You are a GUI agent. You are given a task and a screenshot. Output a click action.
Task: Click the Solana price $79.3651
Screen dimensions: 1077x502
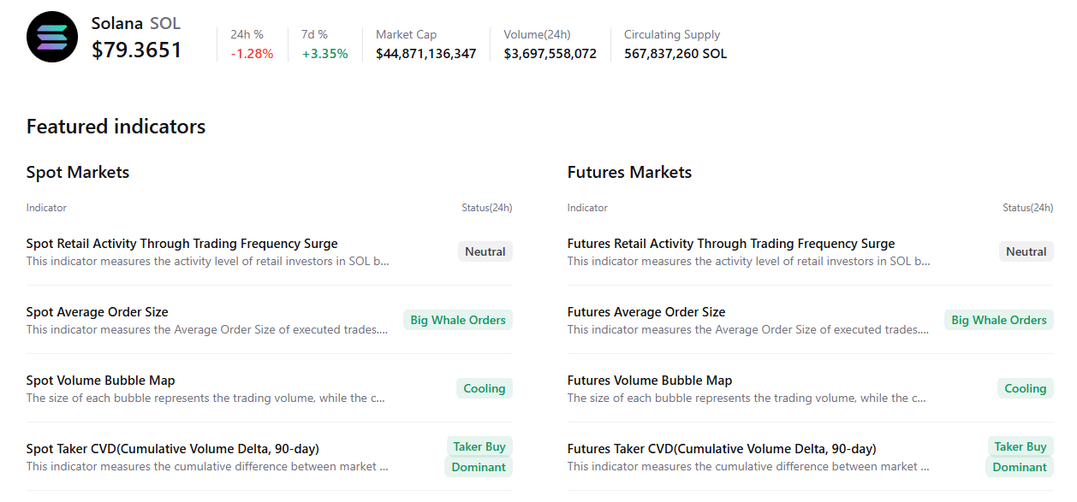[137, 50]
